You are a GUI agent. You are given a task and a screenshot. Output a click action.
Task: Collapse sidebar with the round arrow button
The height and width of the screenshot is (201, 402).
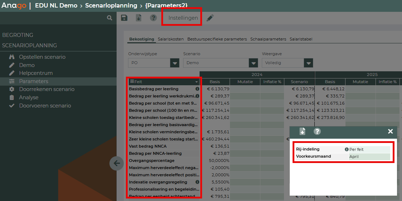pyautogui.click(x=117, y=163)
